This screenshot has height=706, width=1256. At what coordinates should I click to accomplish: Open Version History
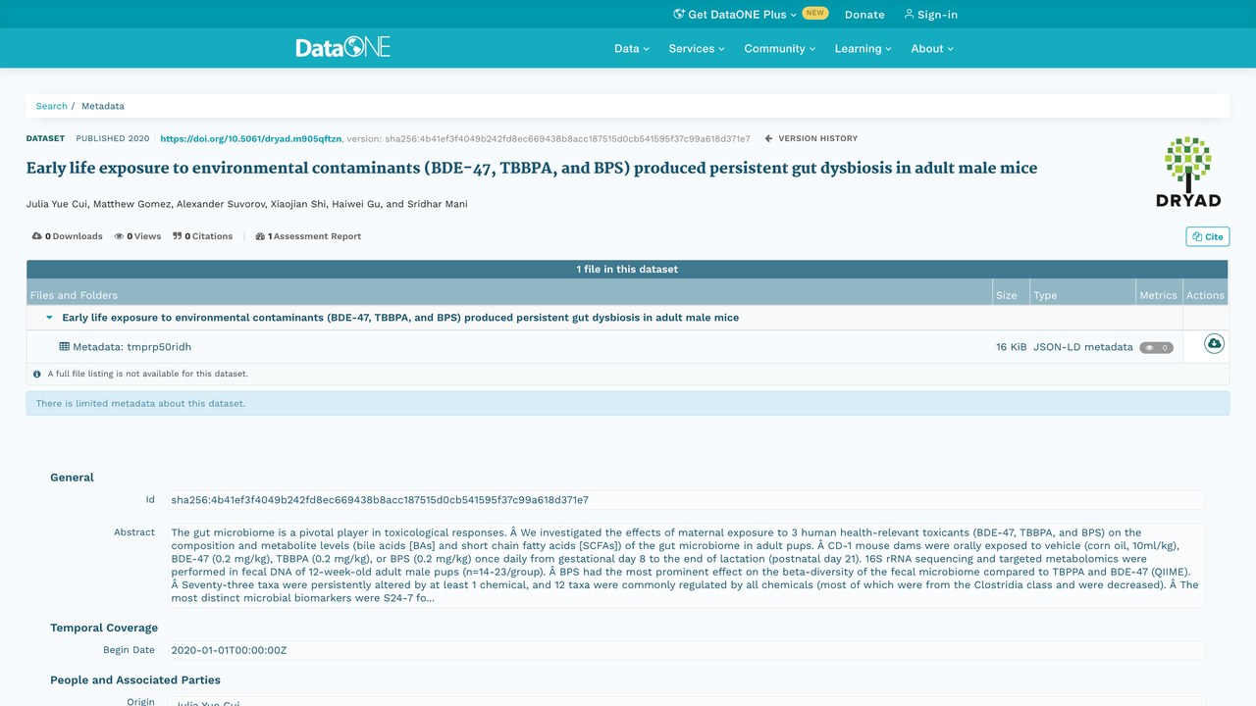(x=811, y=138)
